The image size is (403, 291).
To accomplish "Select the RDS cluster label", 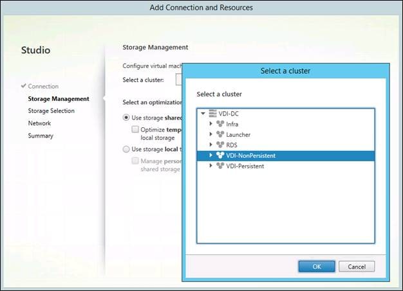I will click(x=232, y=145).
